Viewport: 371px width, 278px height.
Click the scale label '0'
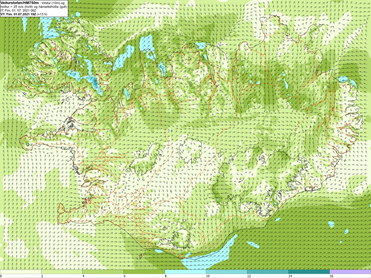[1, 276]
